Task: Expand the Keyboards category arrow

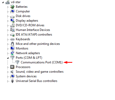Action: 8,39
